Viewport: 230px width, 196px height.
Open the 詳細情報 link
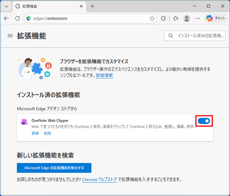[x=104, y=75]
